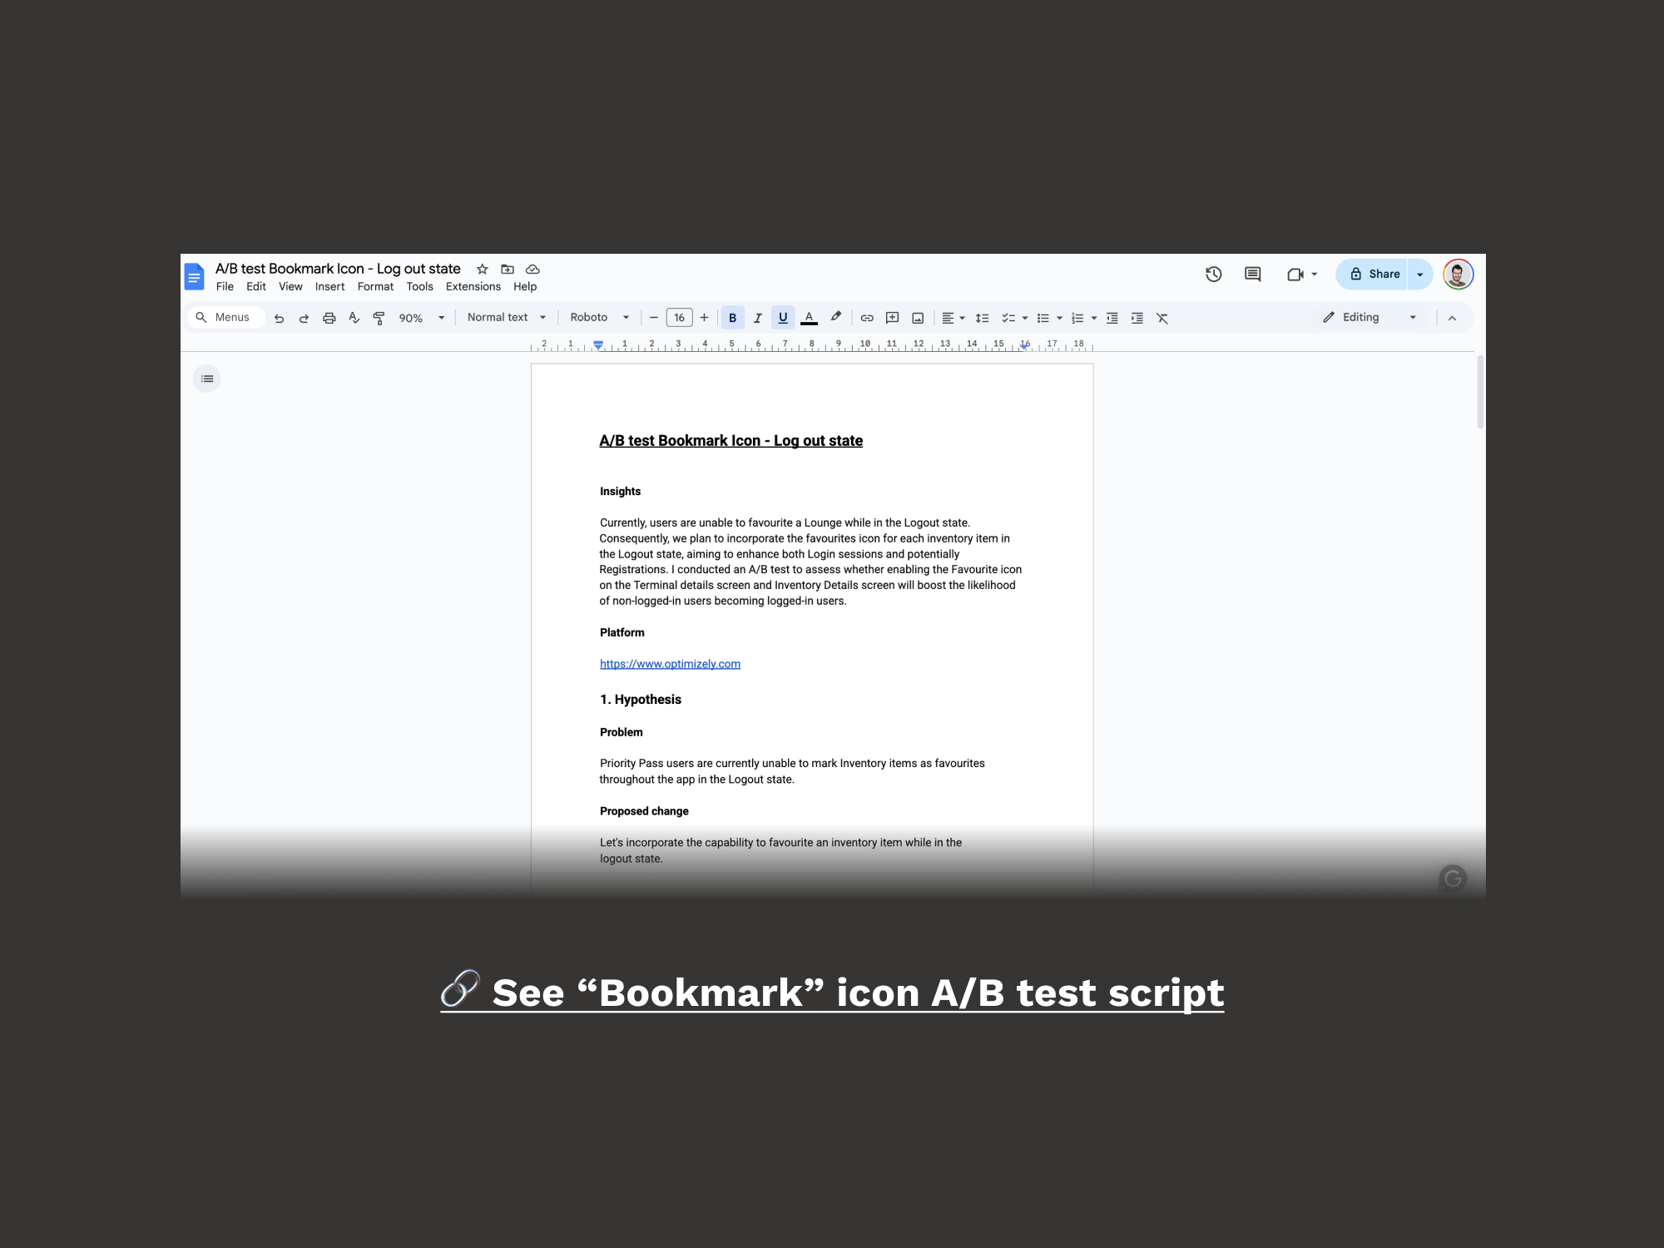The height and width of the screenshot is (1248, 1664).
Task: Click the insert image icon
Action: pos(918,318)
